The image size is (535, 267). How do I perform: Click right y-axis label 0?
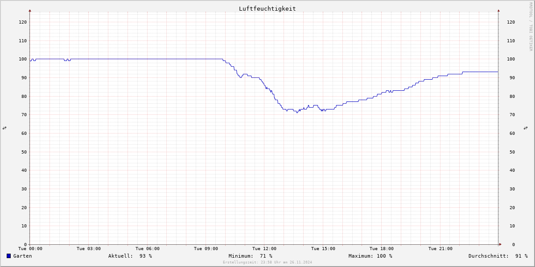click(x=514, y=244)
